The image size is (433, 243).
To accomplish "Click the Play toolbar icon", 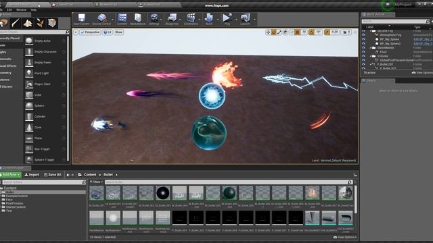I will (x=227, y=18).
